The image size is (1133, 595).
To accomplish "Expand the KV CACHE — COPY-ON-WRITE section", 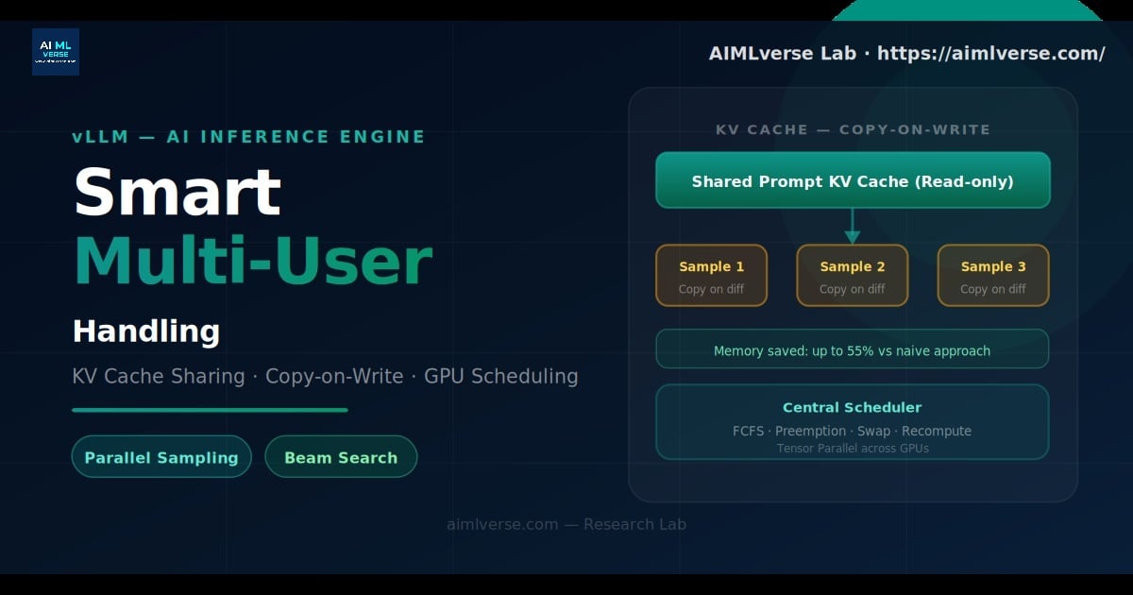I will pos(854,129).
